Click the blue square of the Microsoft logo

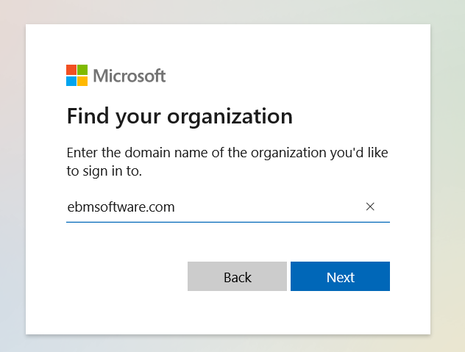click(x=71, y=81)
